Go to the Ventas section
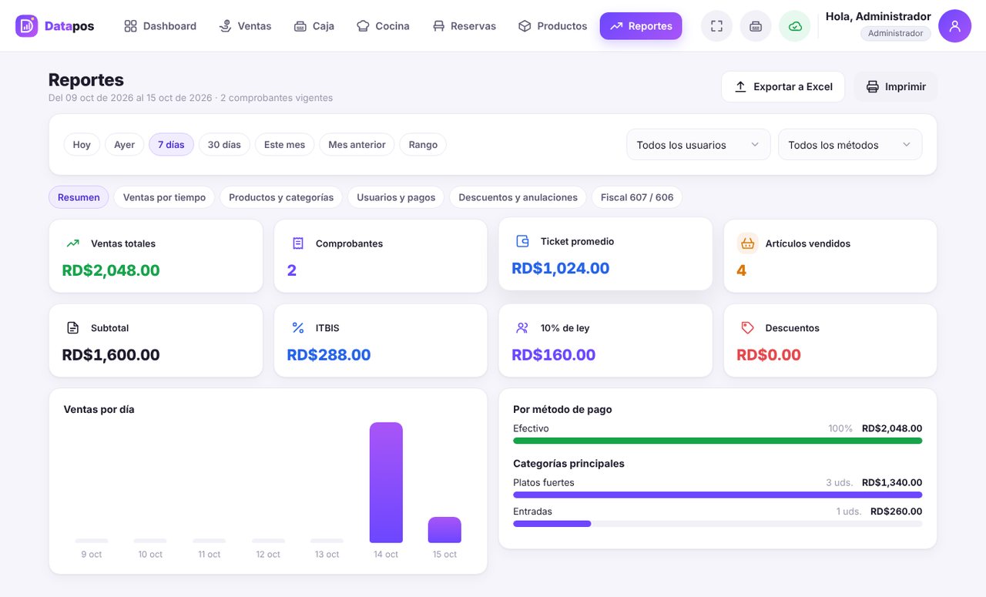This screenshot has width=986, height=597. pos(245,26)
